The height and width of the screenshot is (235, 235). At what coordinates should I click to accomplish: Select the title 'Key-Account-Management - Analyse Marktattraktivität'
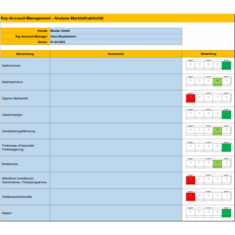(x=52, y=18)
